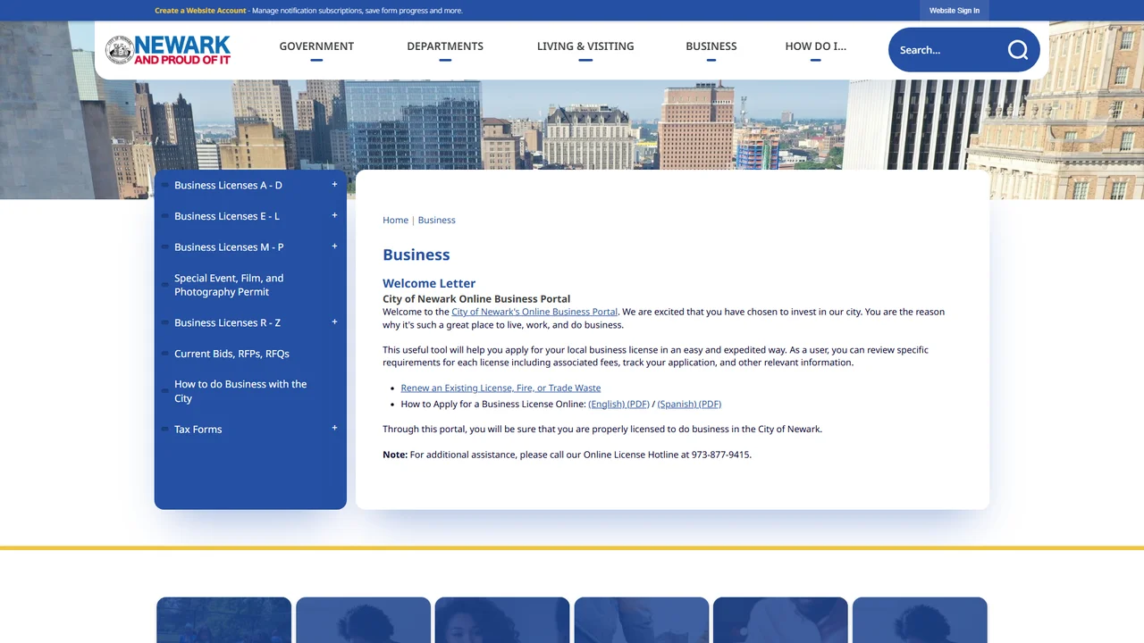Click the search magnifier icon

pyautogui.click(x=1018, y=50)
